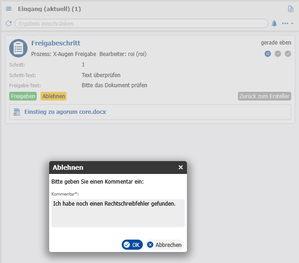Viewport: 299px width, 263px height.
Task: Cancel the dialog with Abbrechen
Action: (x=164, y=245)
